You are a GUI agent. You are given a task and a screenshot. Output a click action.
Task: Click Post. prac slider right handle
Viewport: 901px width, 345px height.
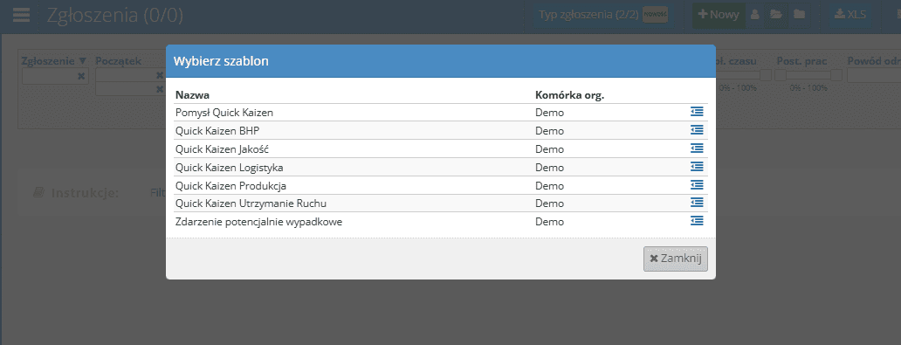tap(836, 75)
